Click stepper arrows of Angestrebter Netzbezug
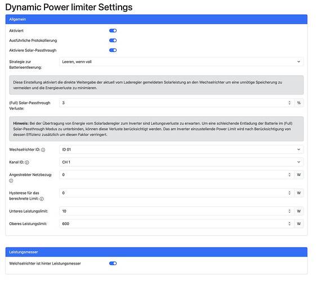The width and height of the screenshot is (316, 282). coord(290,175)
